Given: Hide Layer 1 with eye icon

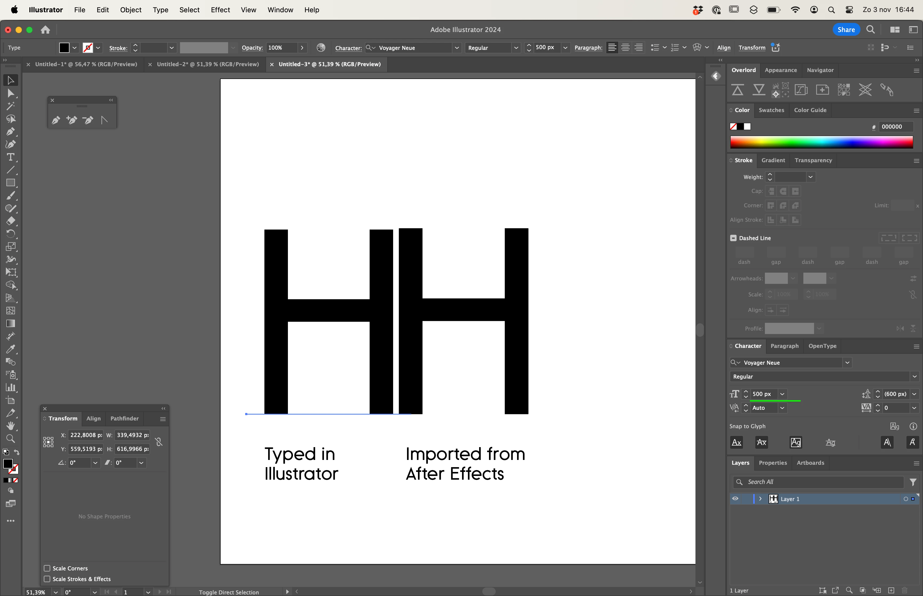Looking at the screenshot, I should (735, 499).
